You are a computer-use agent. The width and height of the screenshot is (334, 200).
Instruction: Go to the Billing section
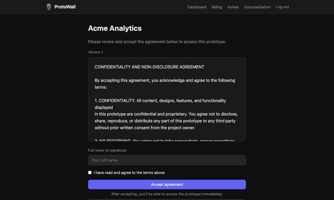point(217,7)
